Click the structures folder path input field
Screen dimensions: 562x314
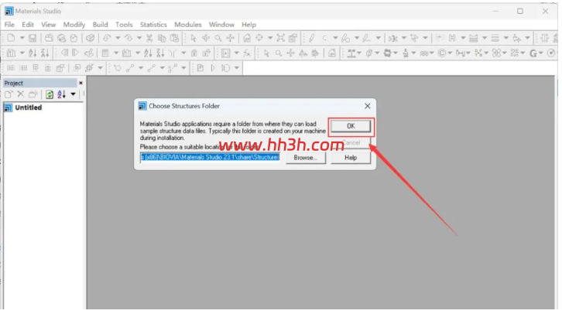coord(210,157)
